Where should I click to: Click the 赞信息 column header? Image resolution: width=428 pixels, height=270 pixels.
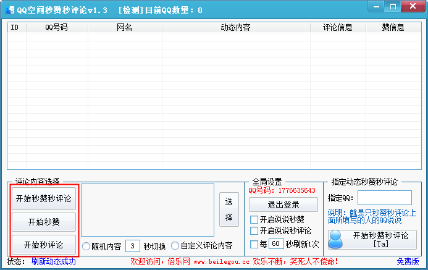tap(393, 27)
